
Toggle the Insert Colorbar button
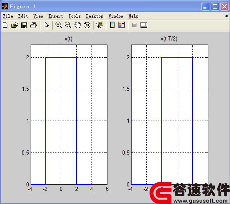(112, 25)
